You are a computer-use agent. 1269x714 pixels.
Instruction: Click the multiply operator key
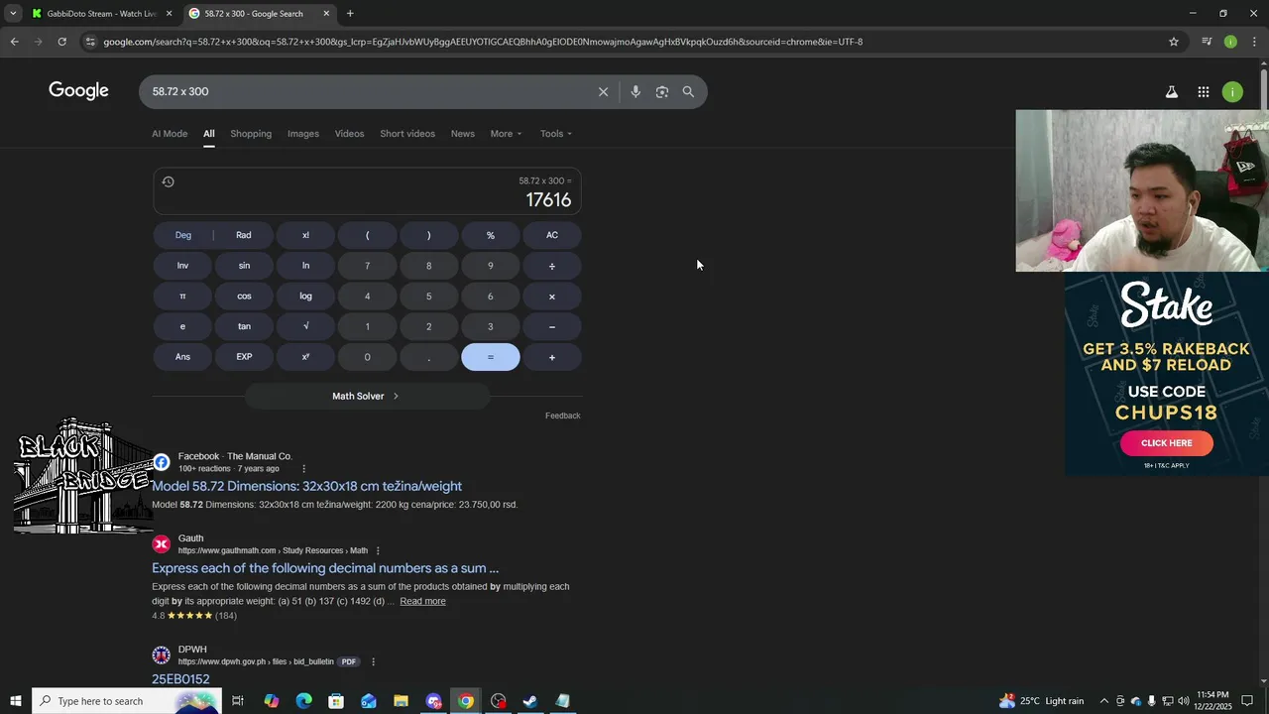click(x=552, y=297)
